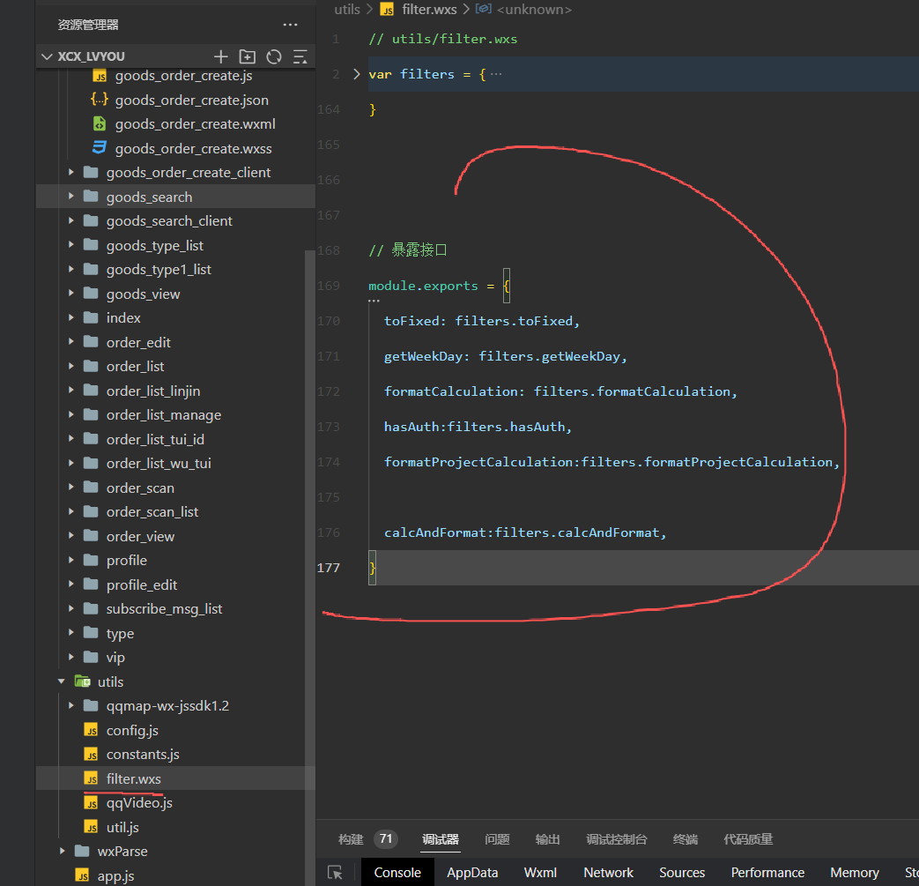The image size is (919, 886).
Task: Open the goods_order_create.wxss file
Action: [193, 148]
